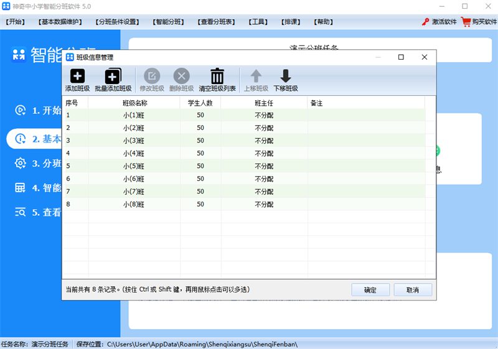Open 批量添加班级 batch add tool

coord(113,76)
